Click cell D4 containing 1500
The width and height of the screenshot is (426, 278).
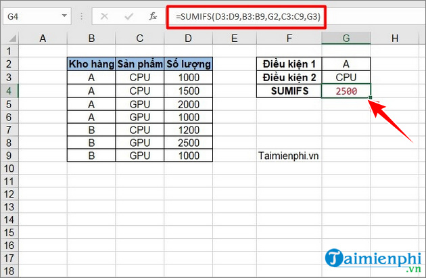pos(188,91)
